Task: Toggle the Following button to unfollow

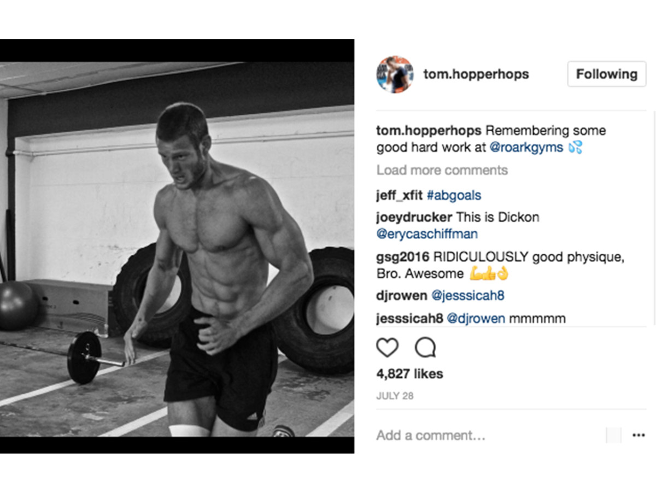Action: pyautogui.click(x=606, y=73)
